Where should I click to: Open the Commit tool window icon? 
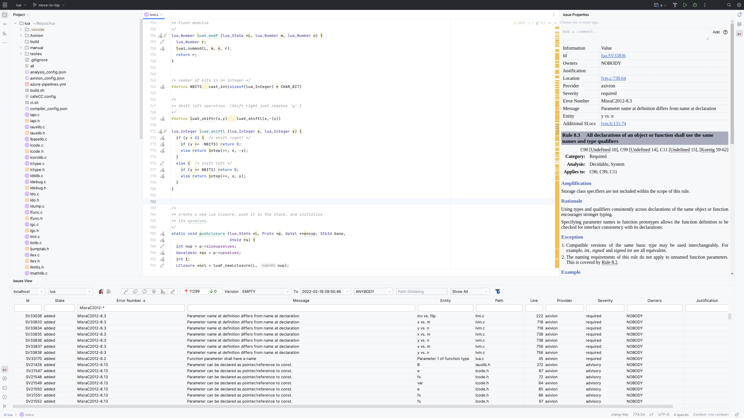(5, 24)
